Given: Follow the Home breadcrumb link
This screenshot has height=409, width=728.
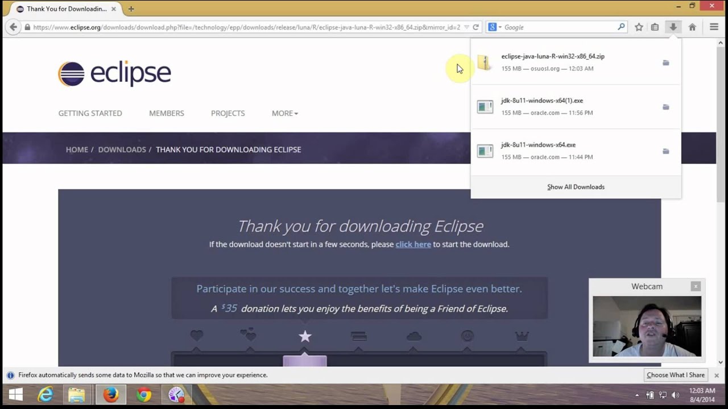Looking at the screenshot, I should (77, 149).
